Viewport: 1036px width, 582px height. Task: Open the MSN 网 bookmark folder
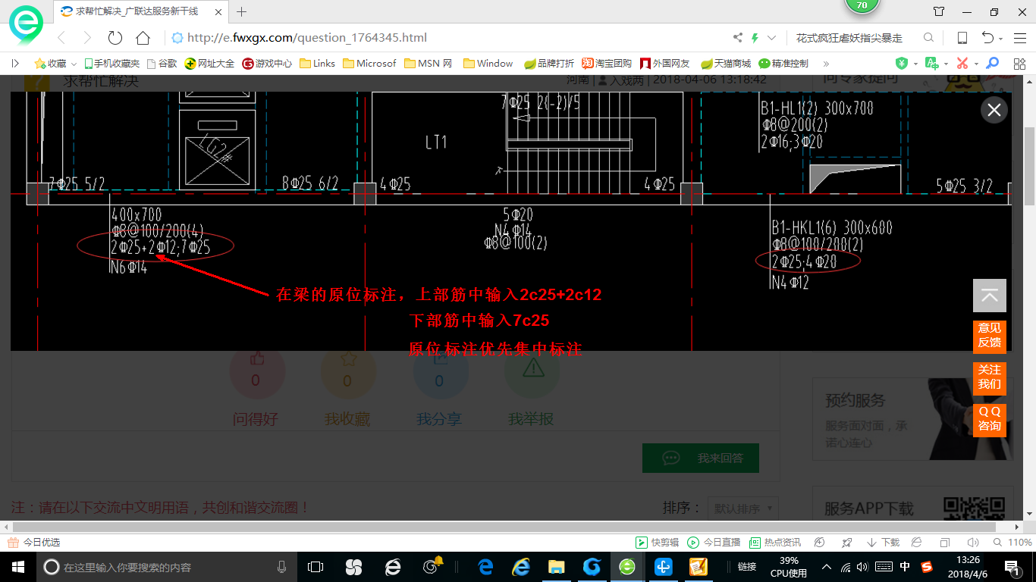(x=429, y=64)
